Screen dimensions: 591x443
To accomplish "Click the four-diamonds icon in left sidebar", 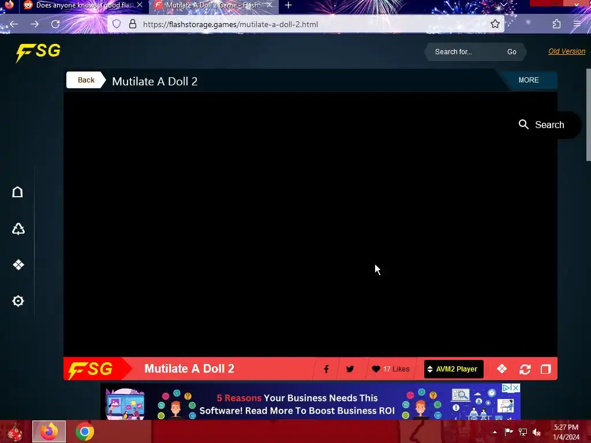I will click(x=18, y=265).
